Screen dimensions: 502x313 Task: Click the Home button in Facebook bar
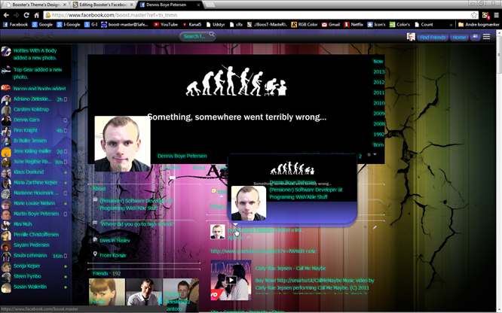[460, 38]
